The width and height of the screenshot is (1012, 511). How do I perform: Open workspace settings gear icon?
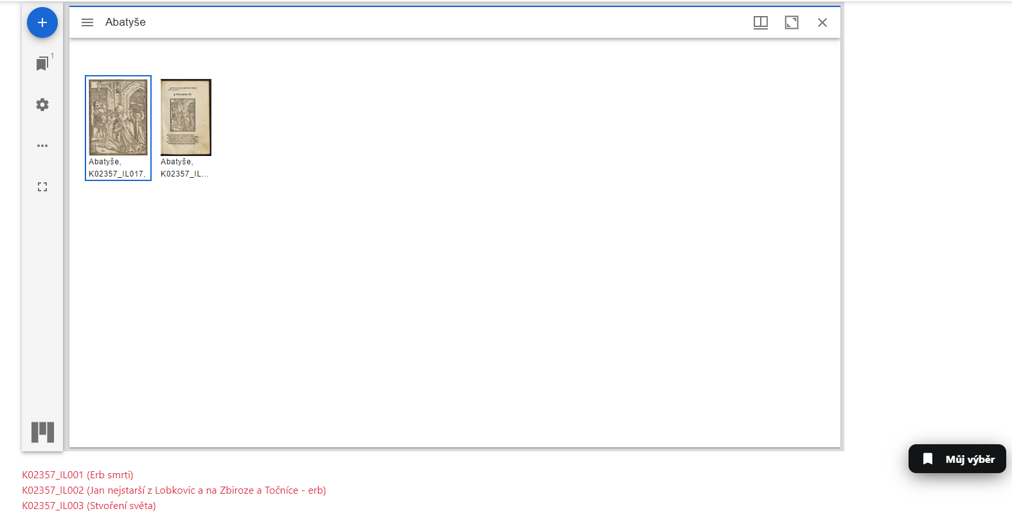tap(42, 105)
